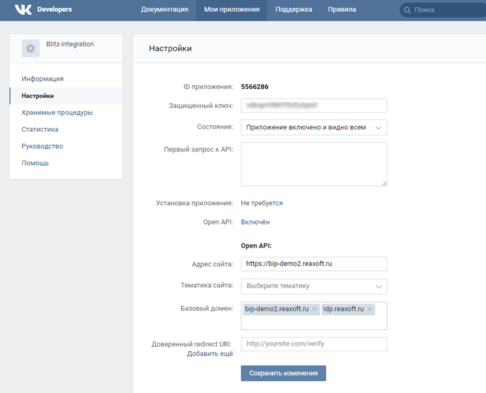486x393 pixels.
Task: Open Руководство in the sidebar
Action: click(42, 146)
